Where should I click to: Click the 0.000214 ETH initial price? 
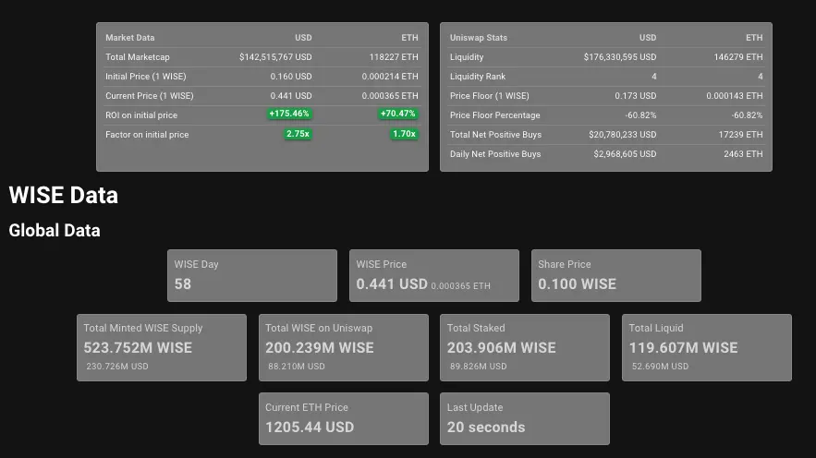(390, 77)
